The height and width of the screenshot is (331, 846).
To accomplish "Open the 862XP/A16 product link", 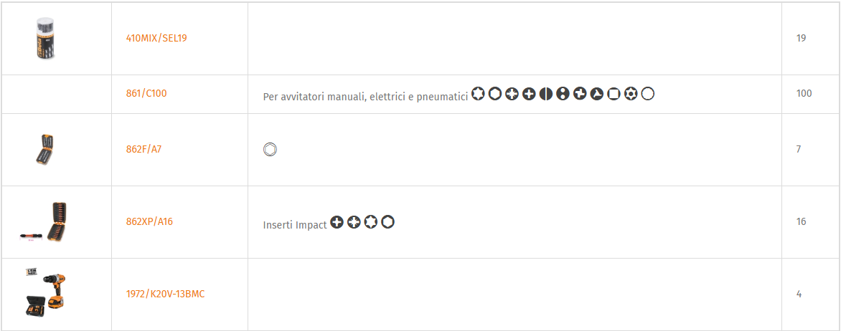I will (149, 221).
